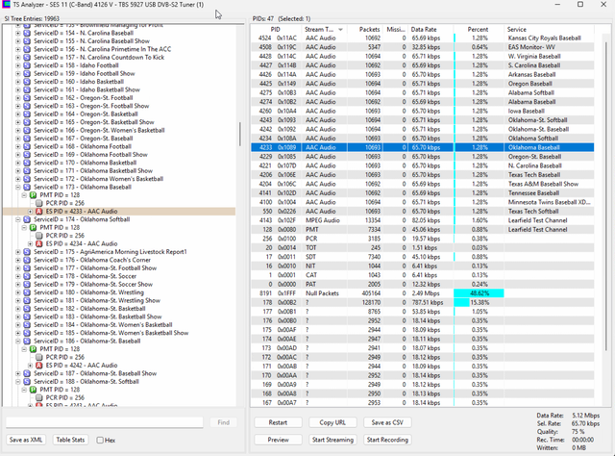The width and height of the screenshot is (615, 456).
Task: Click the Start Recording button
Action: [387, 440]
